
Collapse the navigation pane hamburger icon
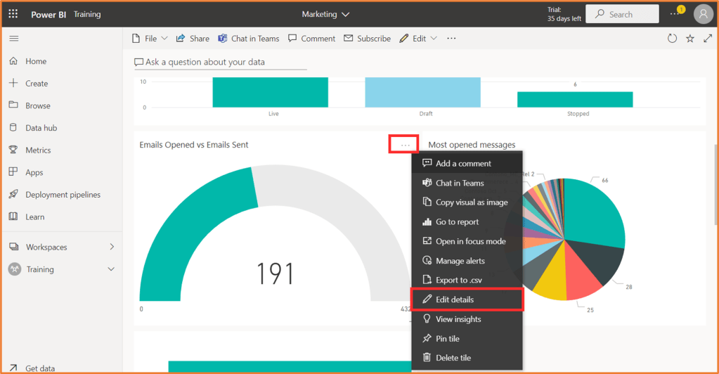tap(14, 39)
